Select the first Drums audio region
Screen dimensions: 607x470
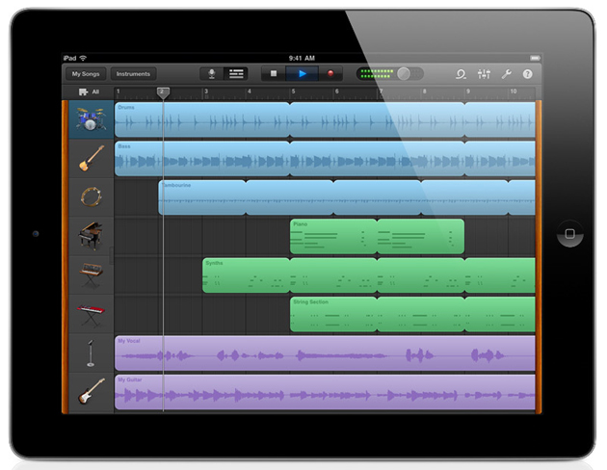(x=202, y=119)
